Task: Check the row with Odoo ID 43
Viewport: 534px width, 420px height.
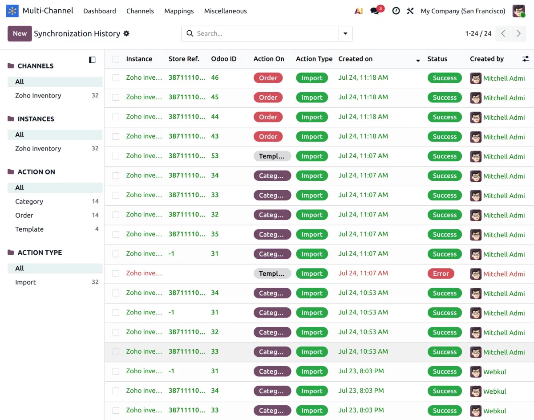Action: (116, 137)
